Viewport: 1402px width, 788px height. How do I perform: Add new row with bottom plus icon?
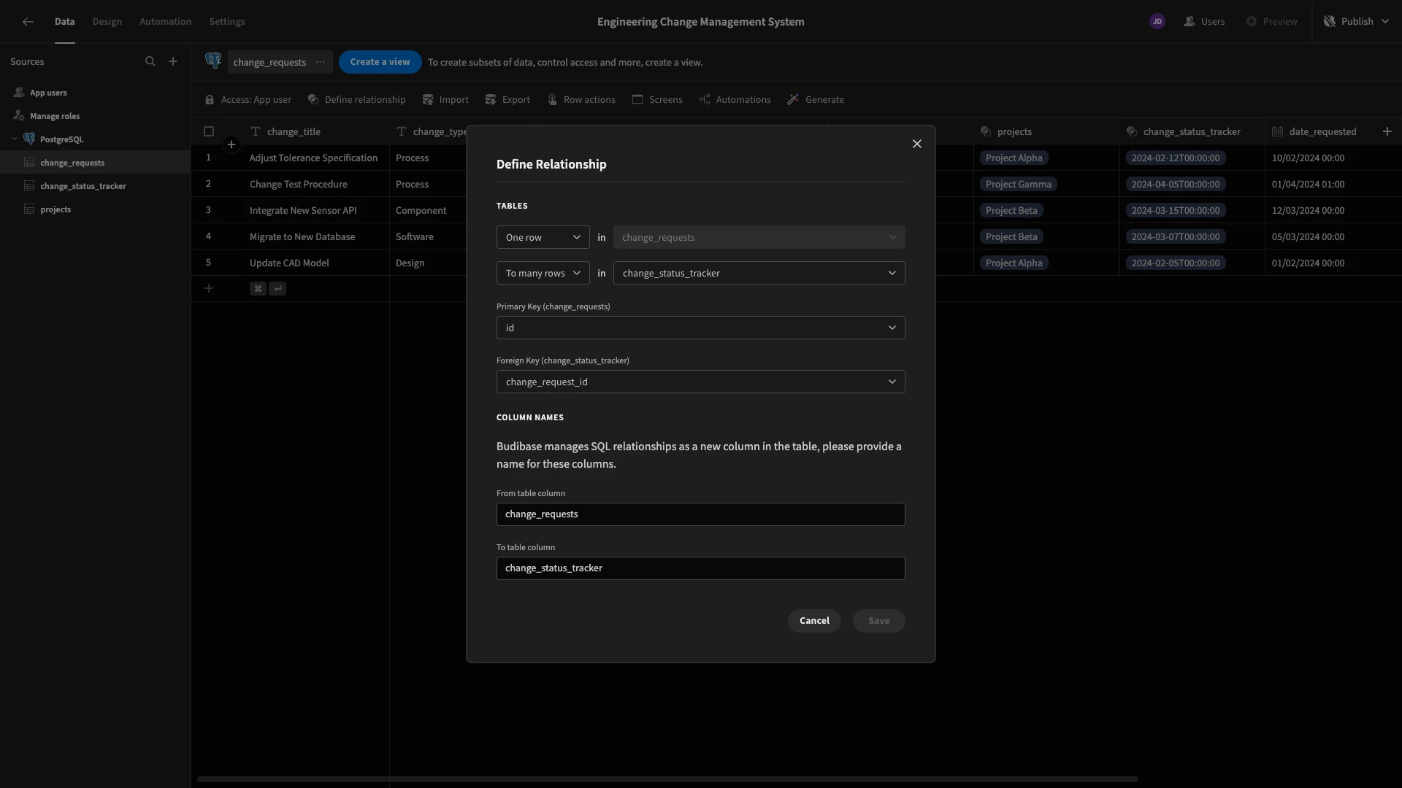[x=209, y=289]
